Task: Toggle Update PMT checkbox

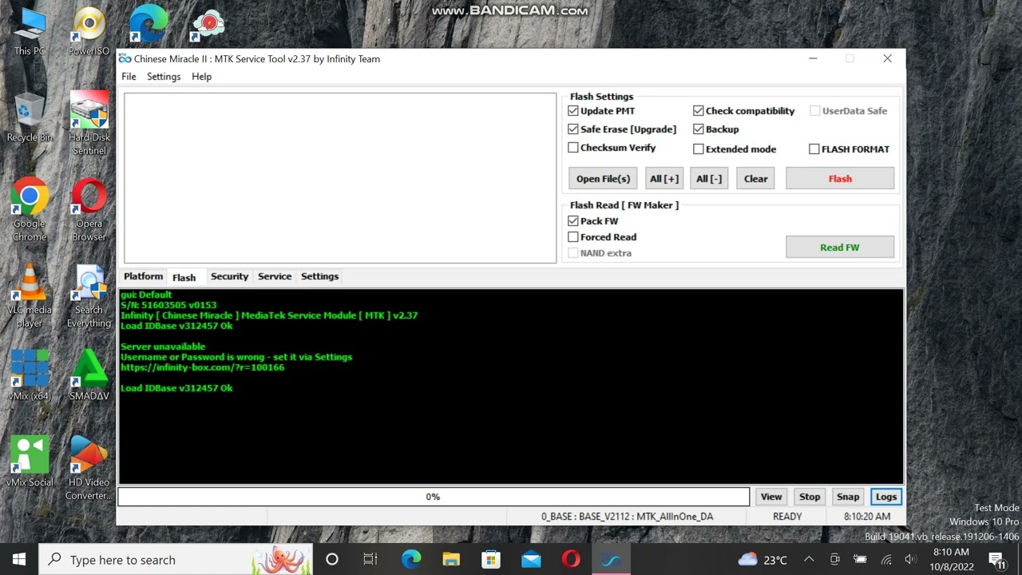Action: (573, 111)
